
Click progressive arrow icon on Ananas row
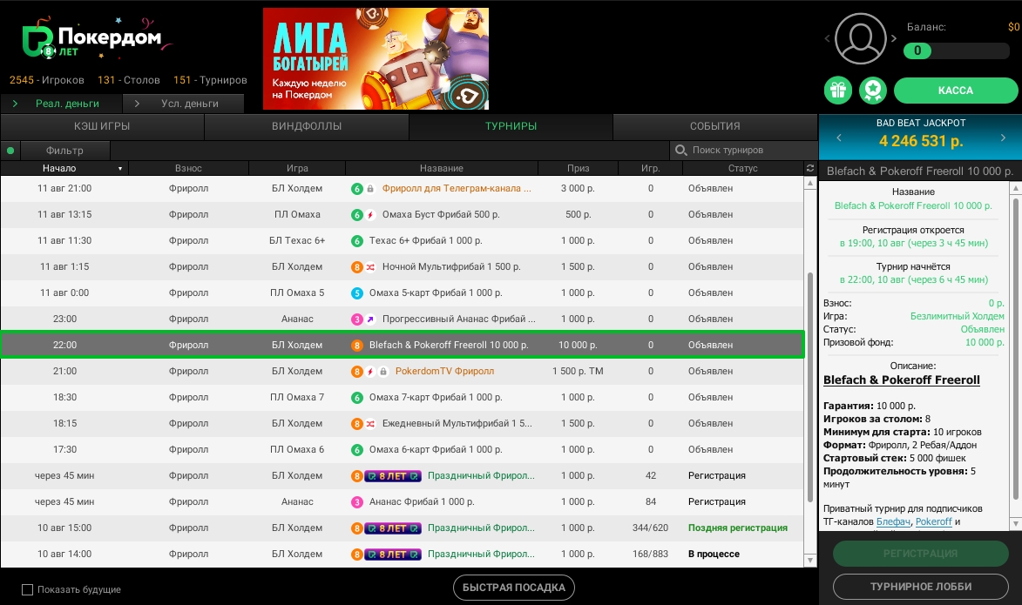pos(370,319)
